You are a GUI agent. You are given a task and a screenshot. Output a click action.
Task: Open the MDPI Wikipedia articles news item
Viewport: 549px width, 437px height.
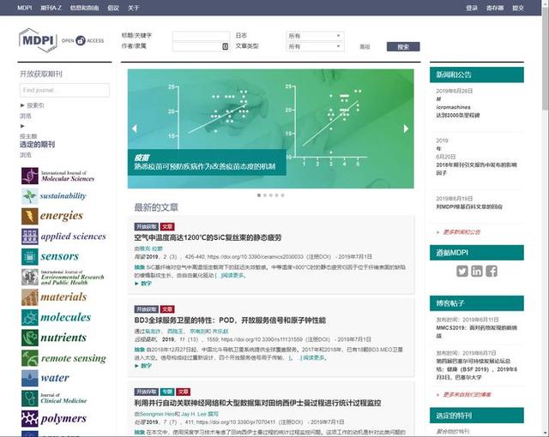pyautogui.click(x=469, y=207)
